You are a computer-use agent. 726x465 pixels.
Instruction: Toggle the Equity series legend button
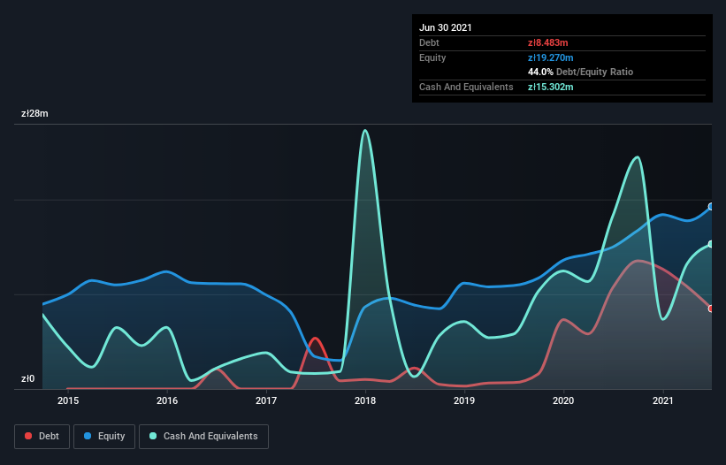(104, 437)
